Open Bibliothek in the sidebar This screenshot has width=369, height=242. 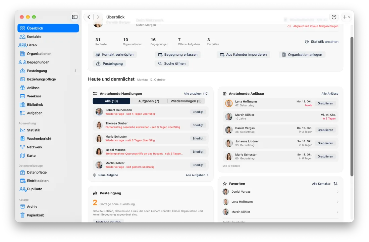pyautogui.click(x=48, y=104)
